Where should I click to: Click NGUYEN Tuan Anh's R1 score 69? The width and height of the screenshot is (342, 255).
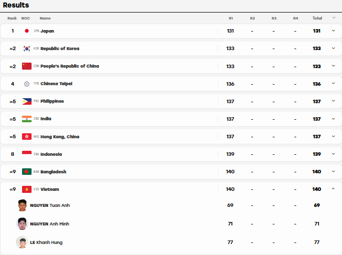coord(230,205)
